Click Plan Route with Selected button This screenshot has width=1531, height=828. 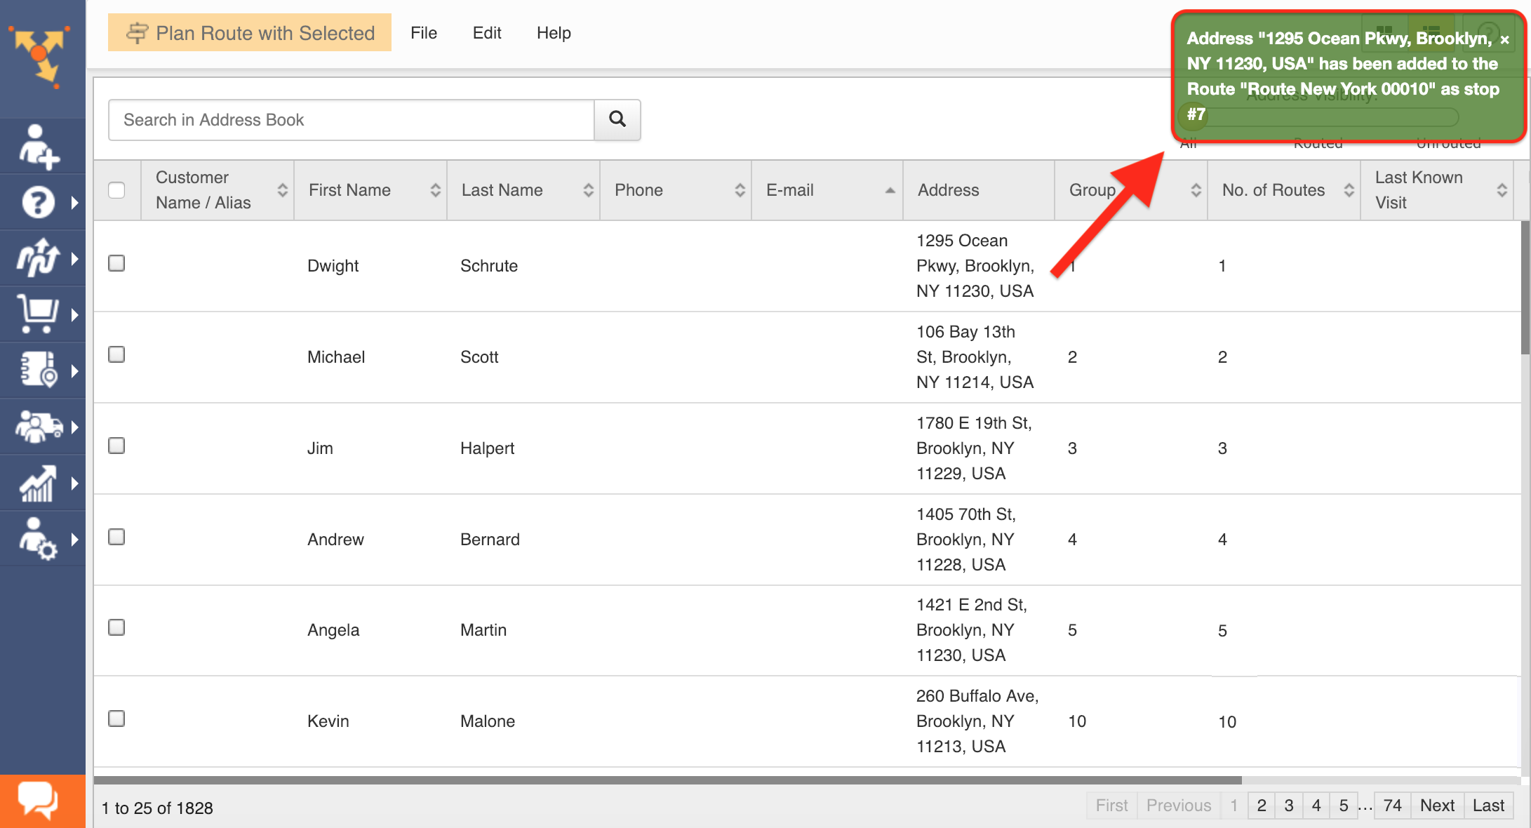[250, 33]
